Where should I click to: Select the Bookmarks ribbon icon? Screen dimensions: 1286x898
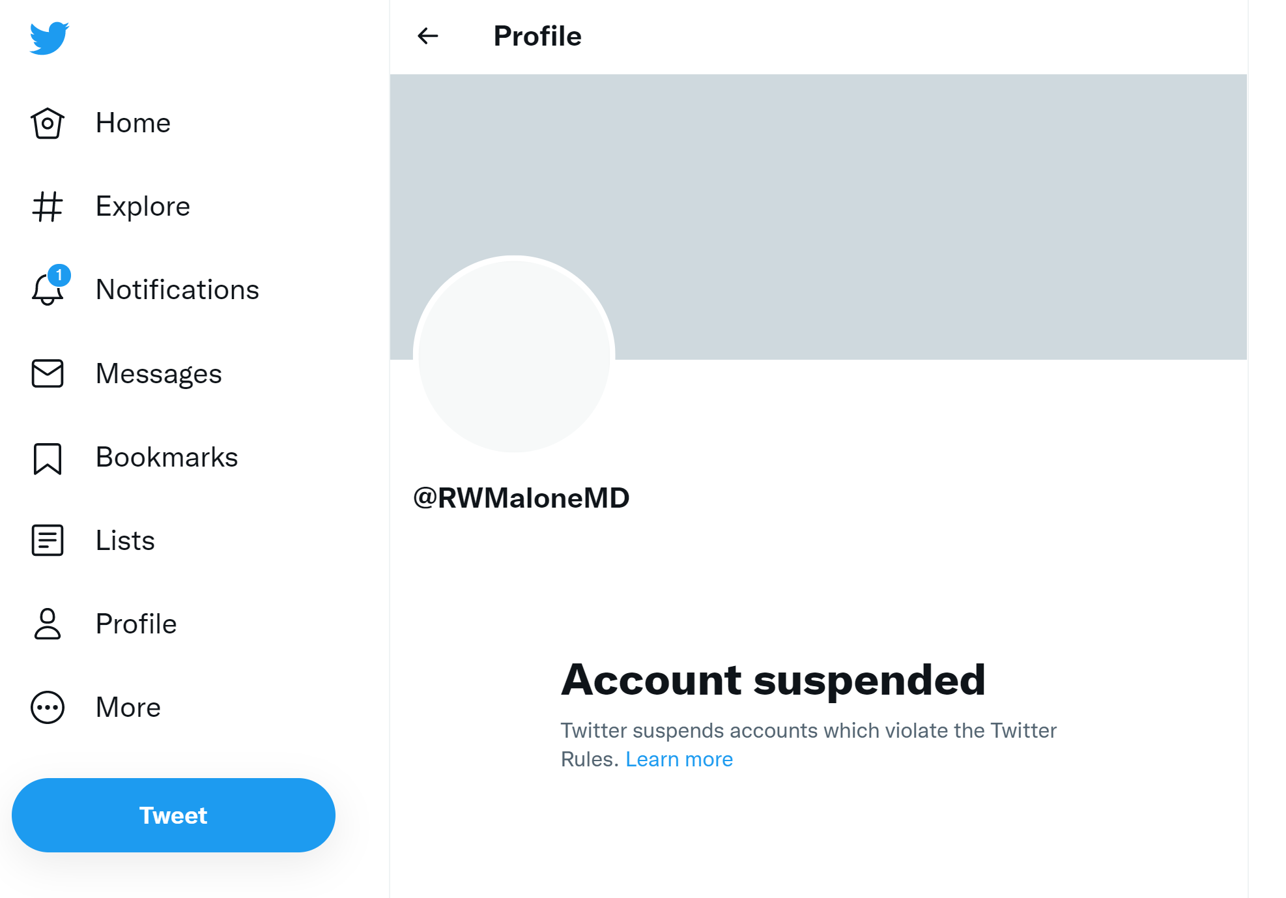[x=48, y=458]
